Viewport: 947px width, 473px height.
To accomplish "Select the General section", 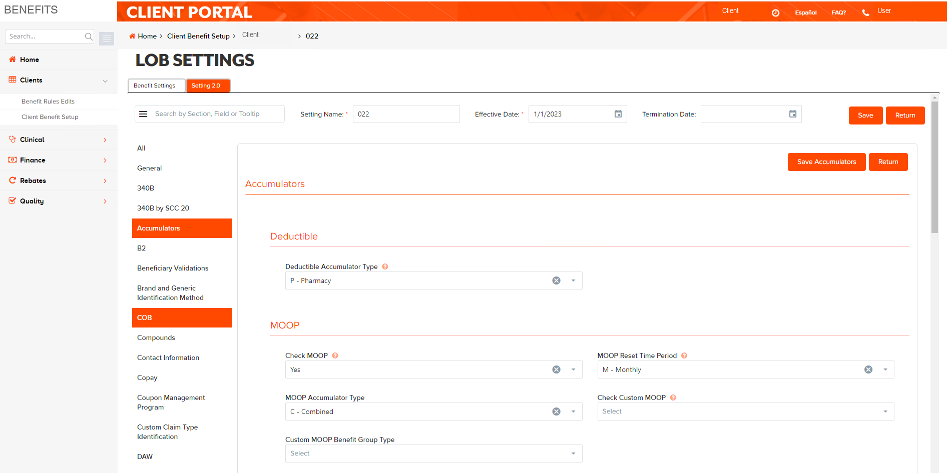I will pyautogui.click(x=182, y=168).
